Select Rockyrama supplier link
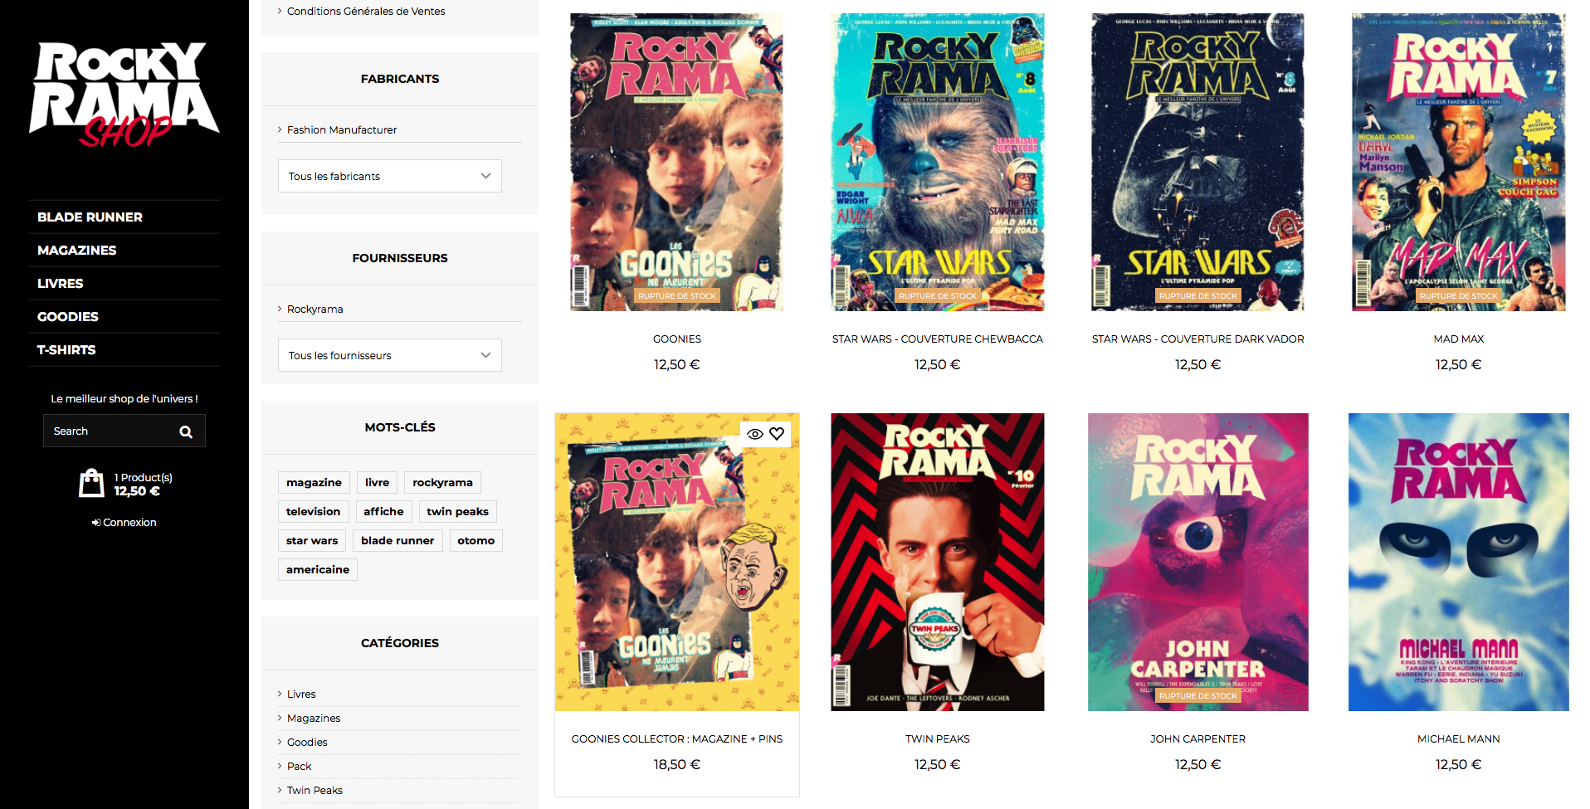The width and height of the screenshot is (1590, 809). pyautogui.click(x=315, y=309)
